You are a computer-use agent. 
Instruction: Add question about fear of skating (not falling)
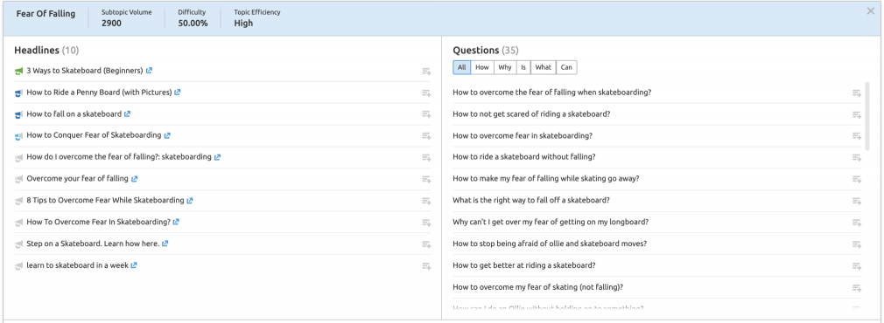(857, 287)
